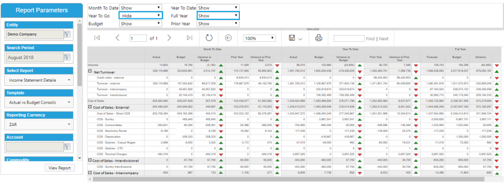
Task: Select the COS - Salaries - CTC row
Action: 110,149
